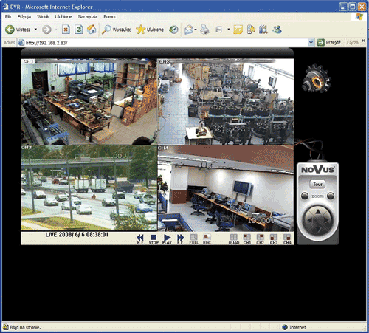Open the Ulubione menu
The height and width of the screenshot is (333, 369).
click(x=63, y=16)
